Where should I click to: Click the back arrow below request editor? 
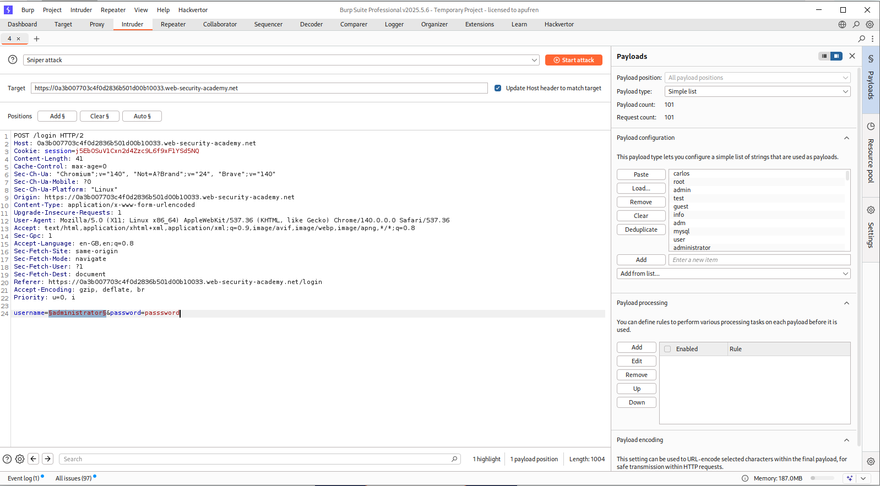click(34, 458)
